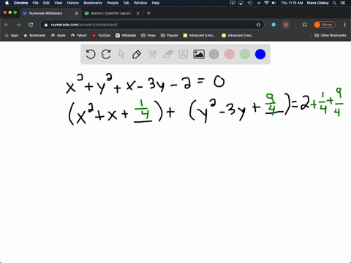The image size is (351, 263).
Task: Open Chrome's three-dot menu
Action: click(344, 25)
